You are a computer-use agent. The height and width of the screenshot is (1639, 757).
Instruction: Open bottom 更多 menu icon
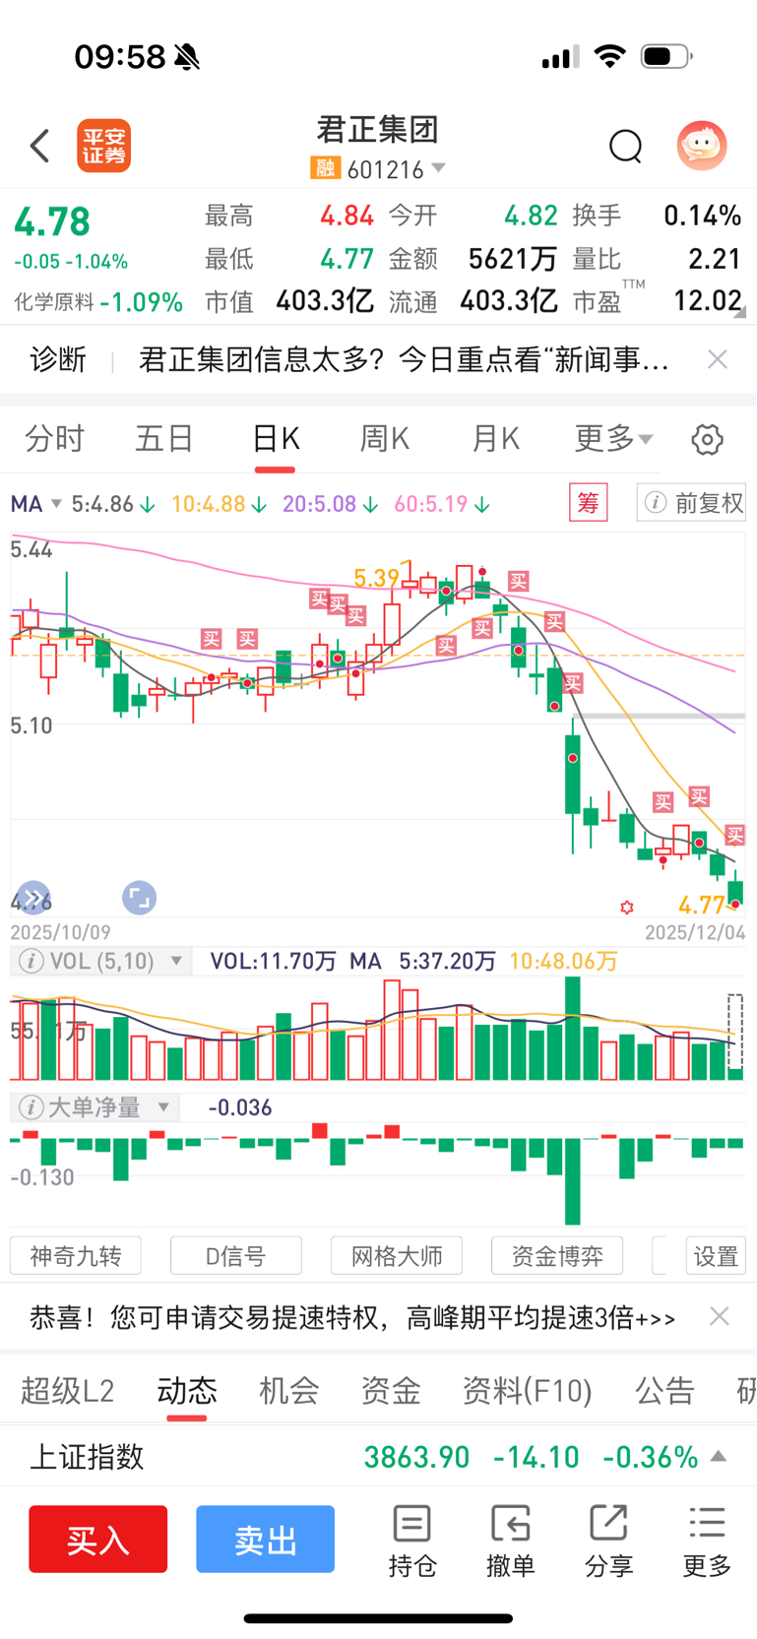click(x=707, y=1542)
